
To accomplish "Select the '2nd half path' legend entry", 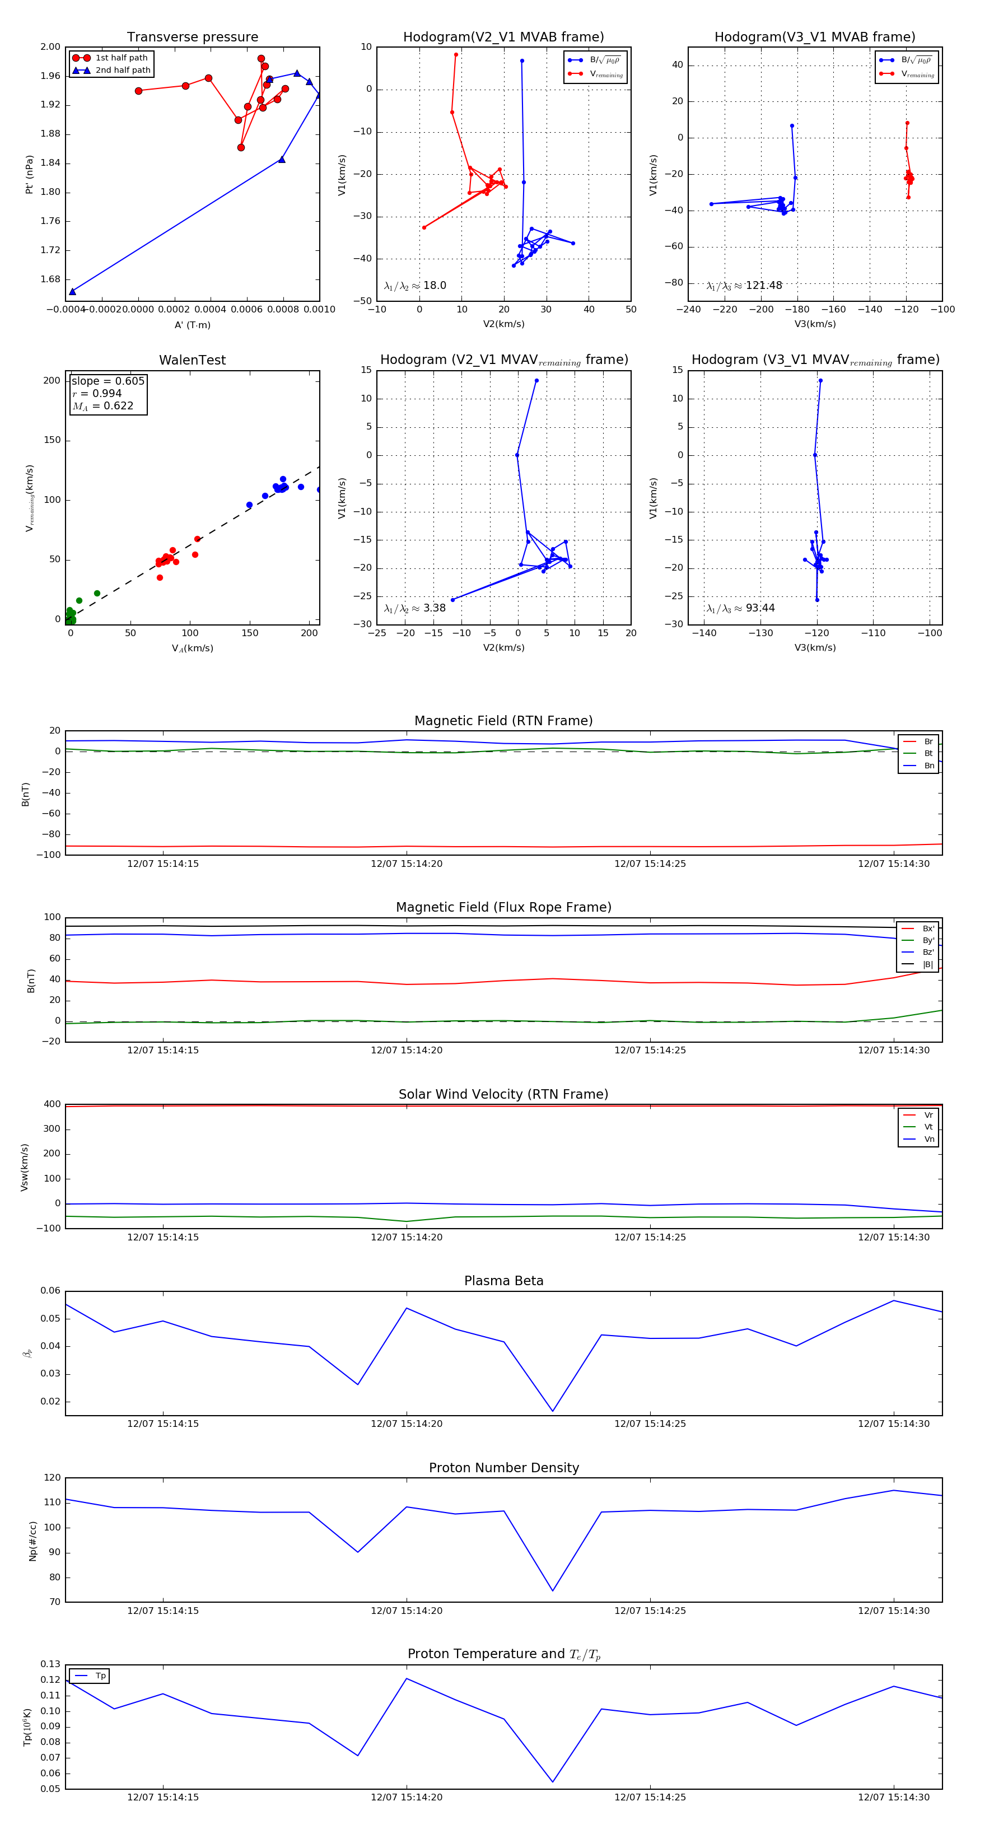I will tap(111, 71).
